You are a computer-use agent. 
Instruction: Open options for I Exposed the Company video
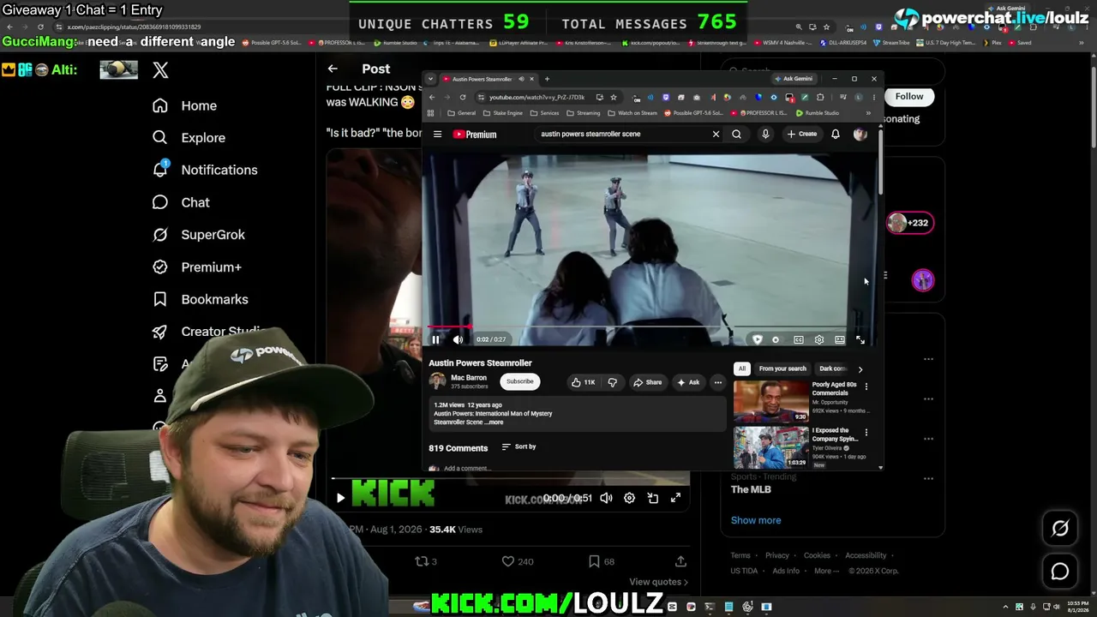click(866, 433)
